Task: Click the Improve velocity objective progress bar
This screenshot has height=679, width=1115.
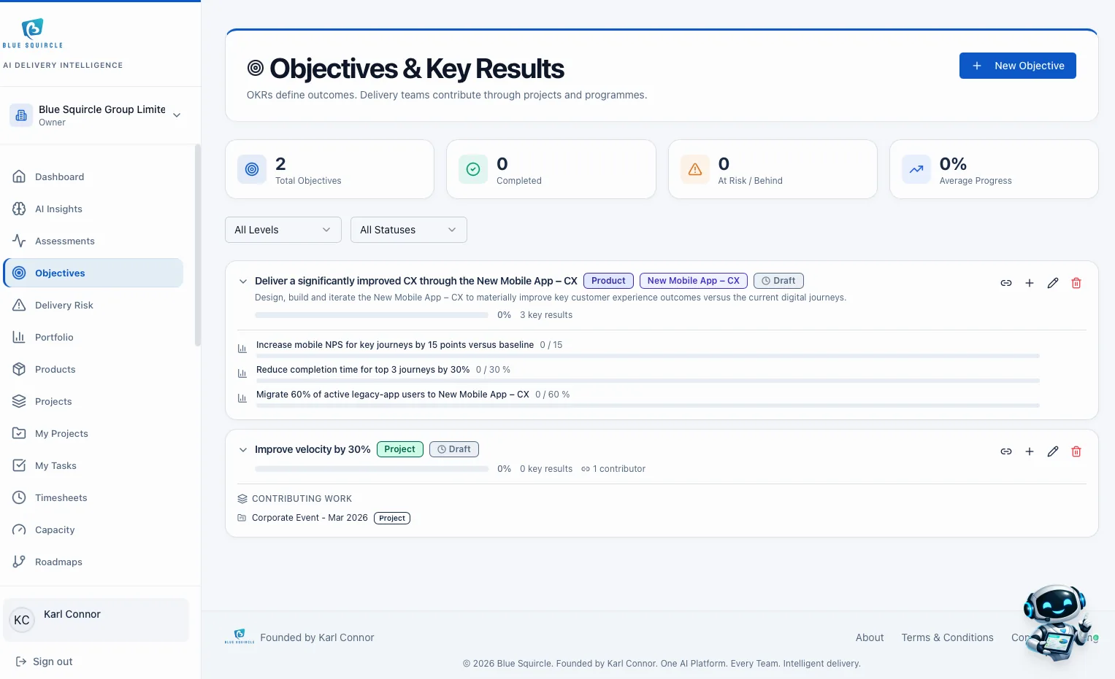Action: [x=372, y=469]
